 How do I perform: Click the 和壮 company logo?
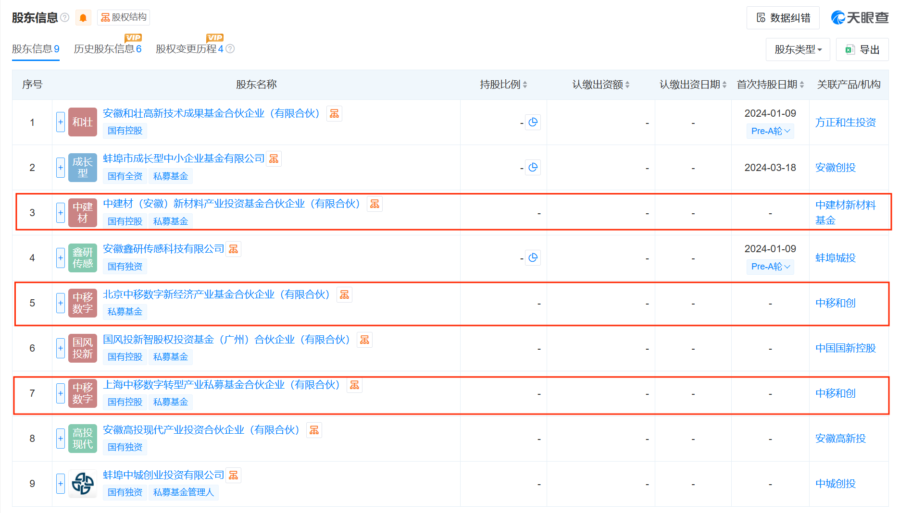[x=83, y=122]
